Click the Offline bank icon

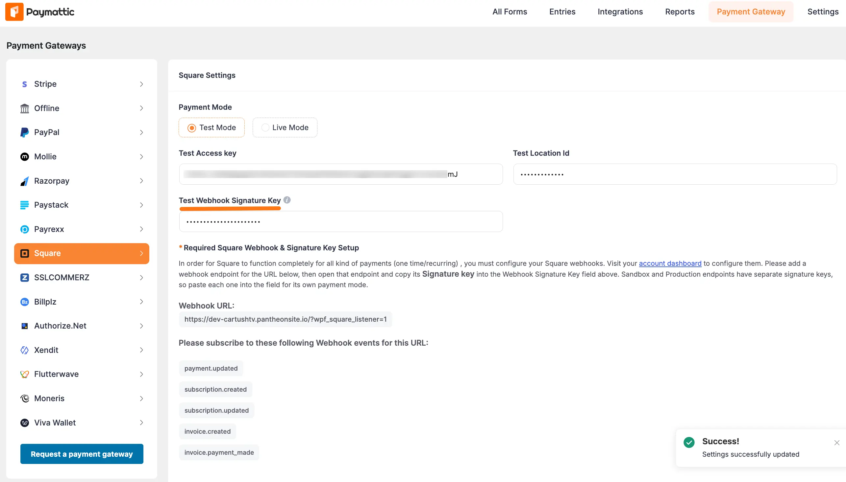(25, 108)
